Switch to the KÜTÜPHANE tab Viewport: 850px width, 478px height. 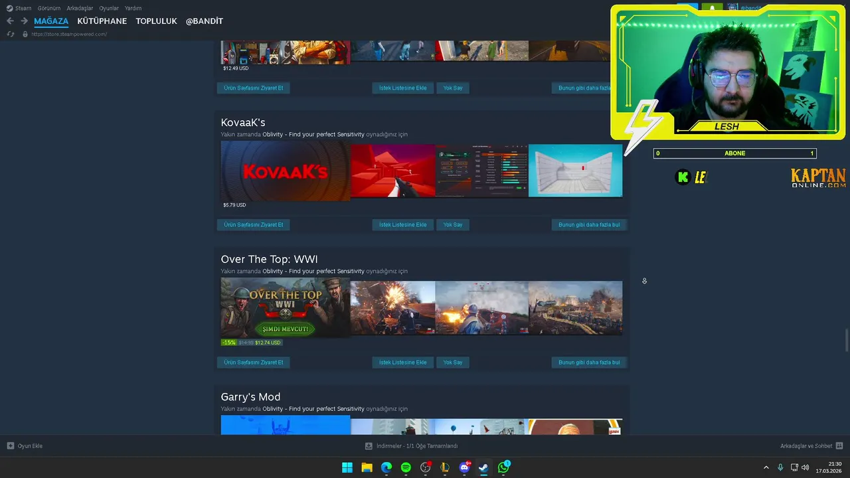pyautogui.click(x=102, y=21)
